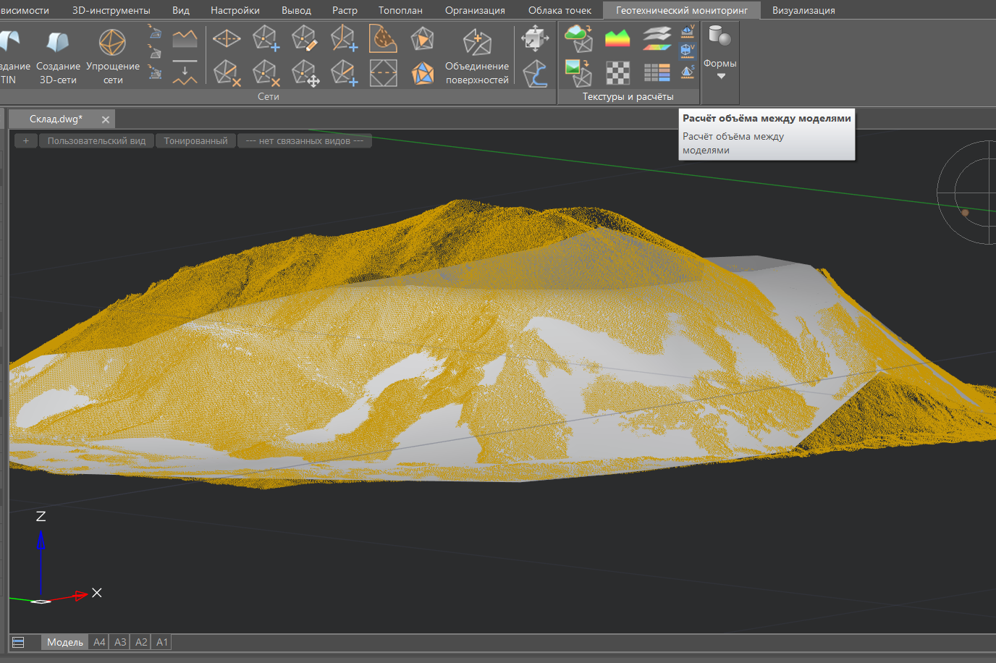Click the mesh with blue curve icon
The image size is (996, 663).
[535, 73]
